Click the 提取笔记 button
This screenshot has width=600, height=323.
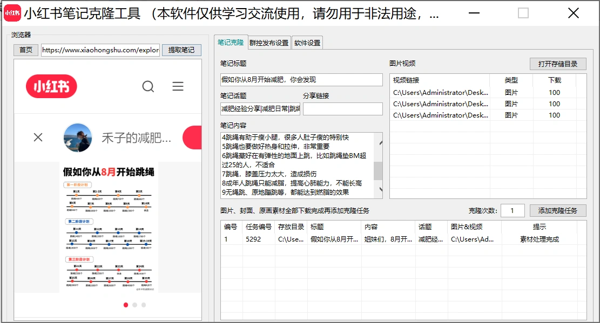181,50
